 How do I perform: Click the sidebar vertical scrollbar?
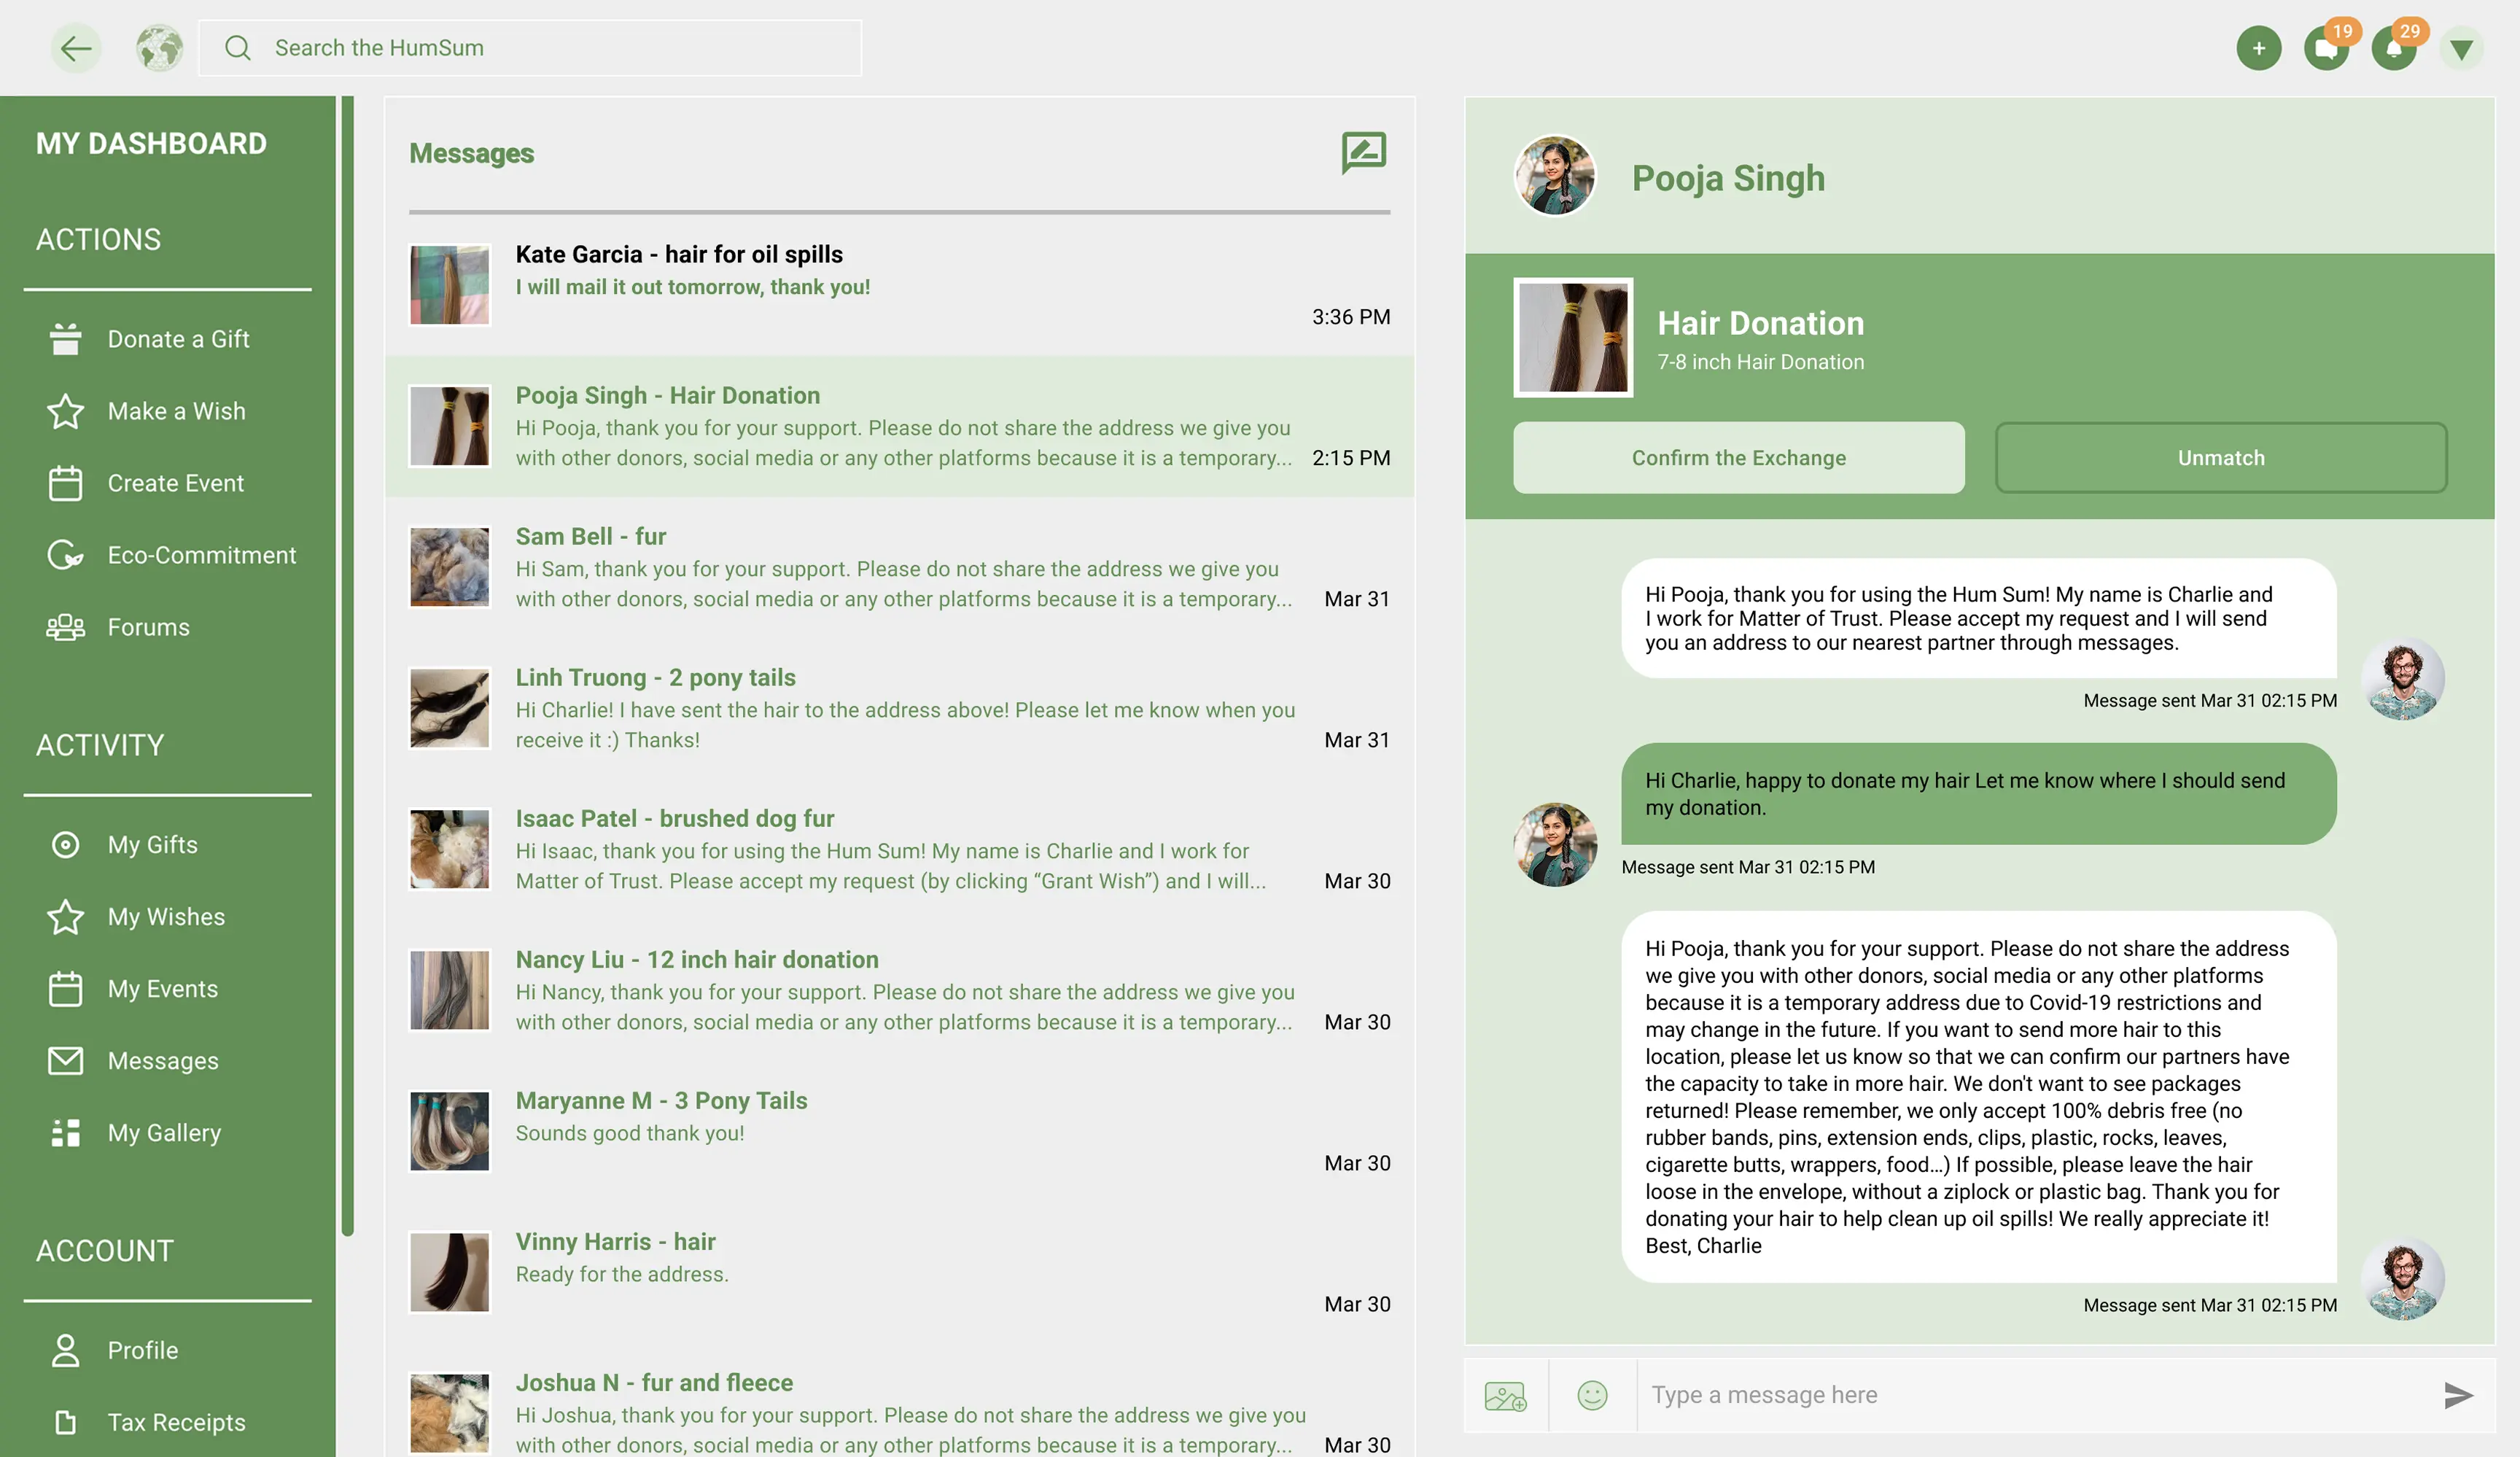click(347, 666)
